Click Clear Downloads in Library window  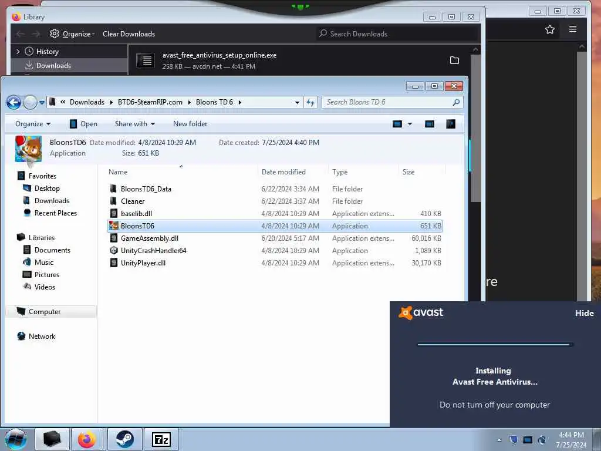129,33
